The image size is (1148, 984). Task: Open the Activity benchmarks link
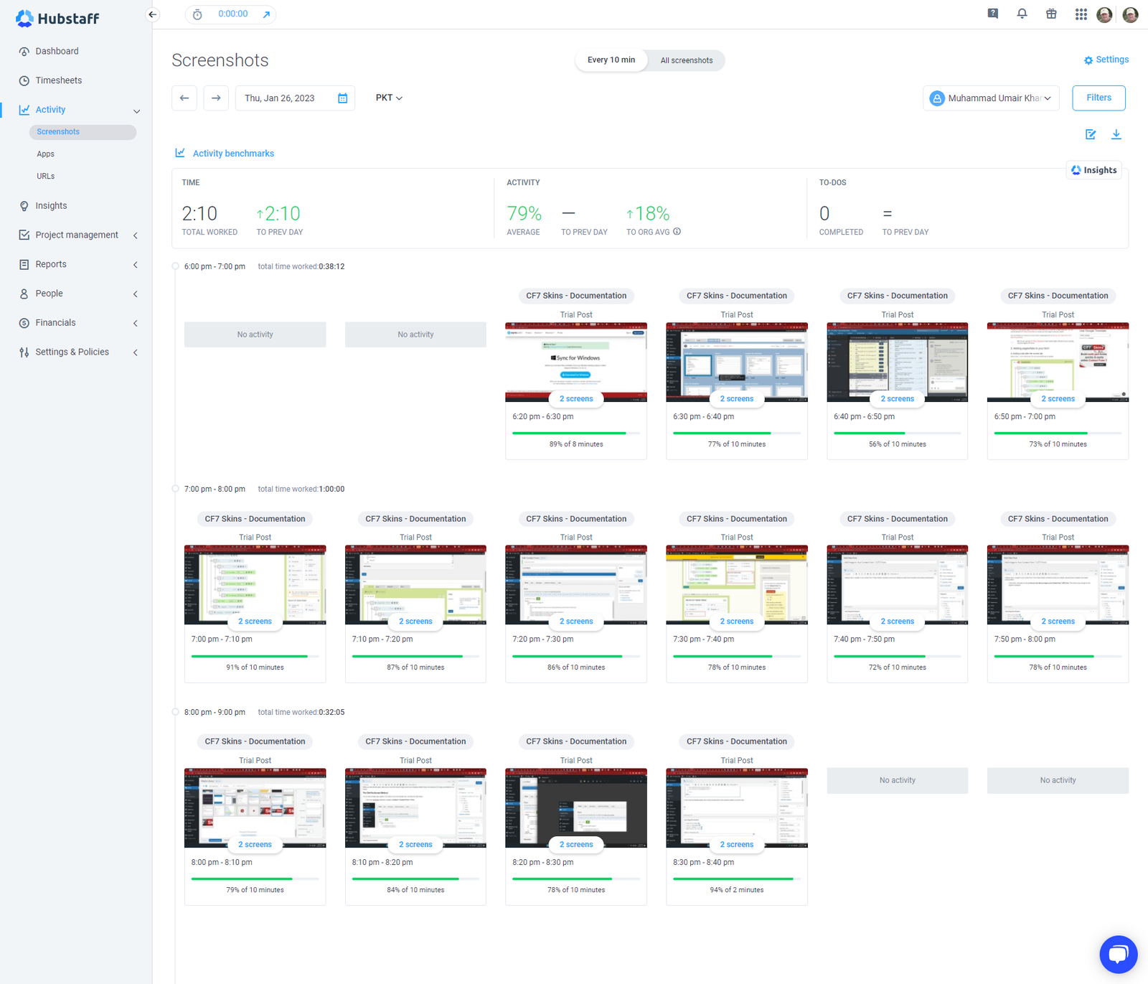(233, 154)
